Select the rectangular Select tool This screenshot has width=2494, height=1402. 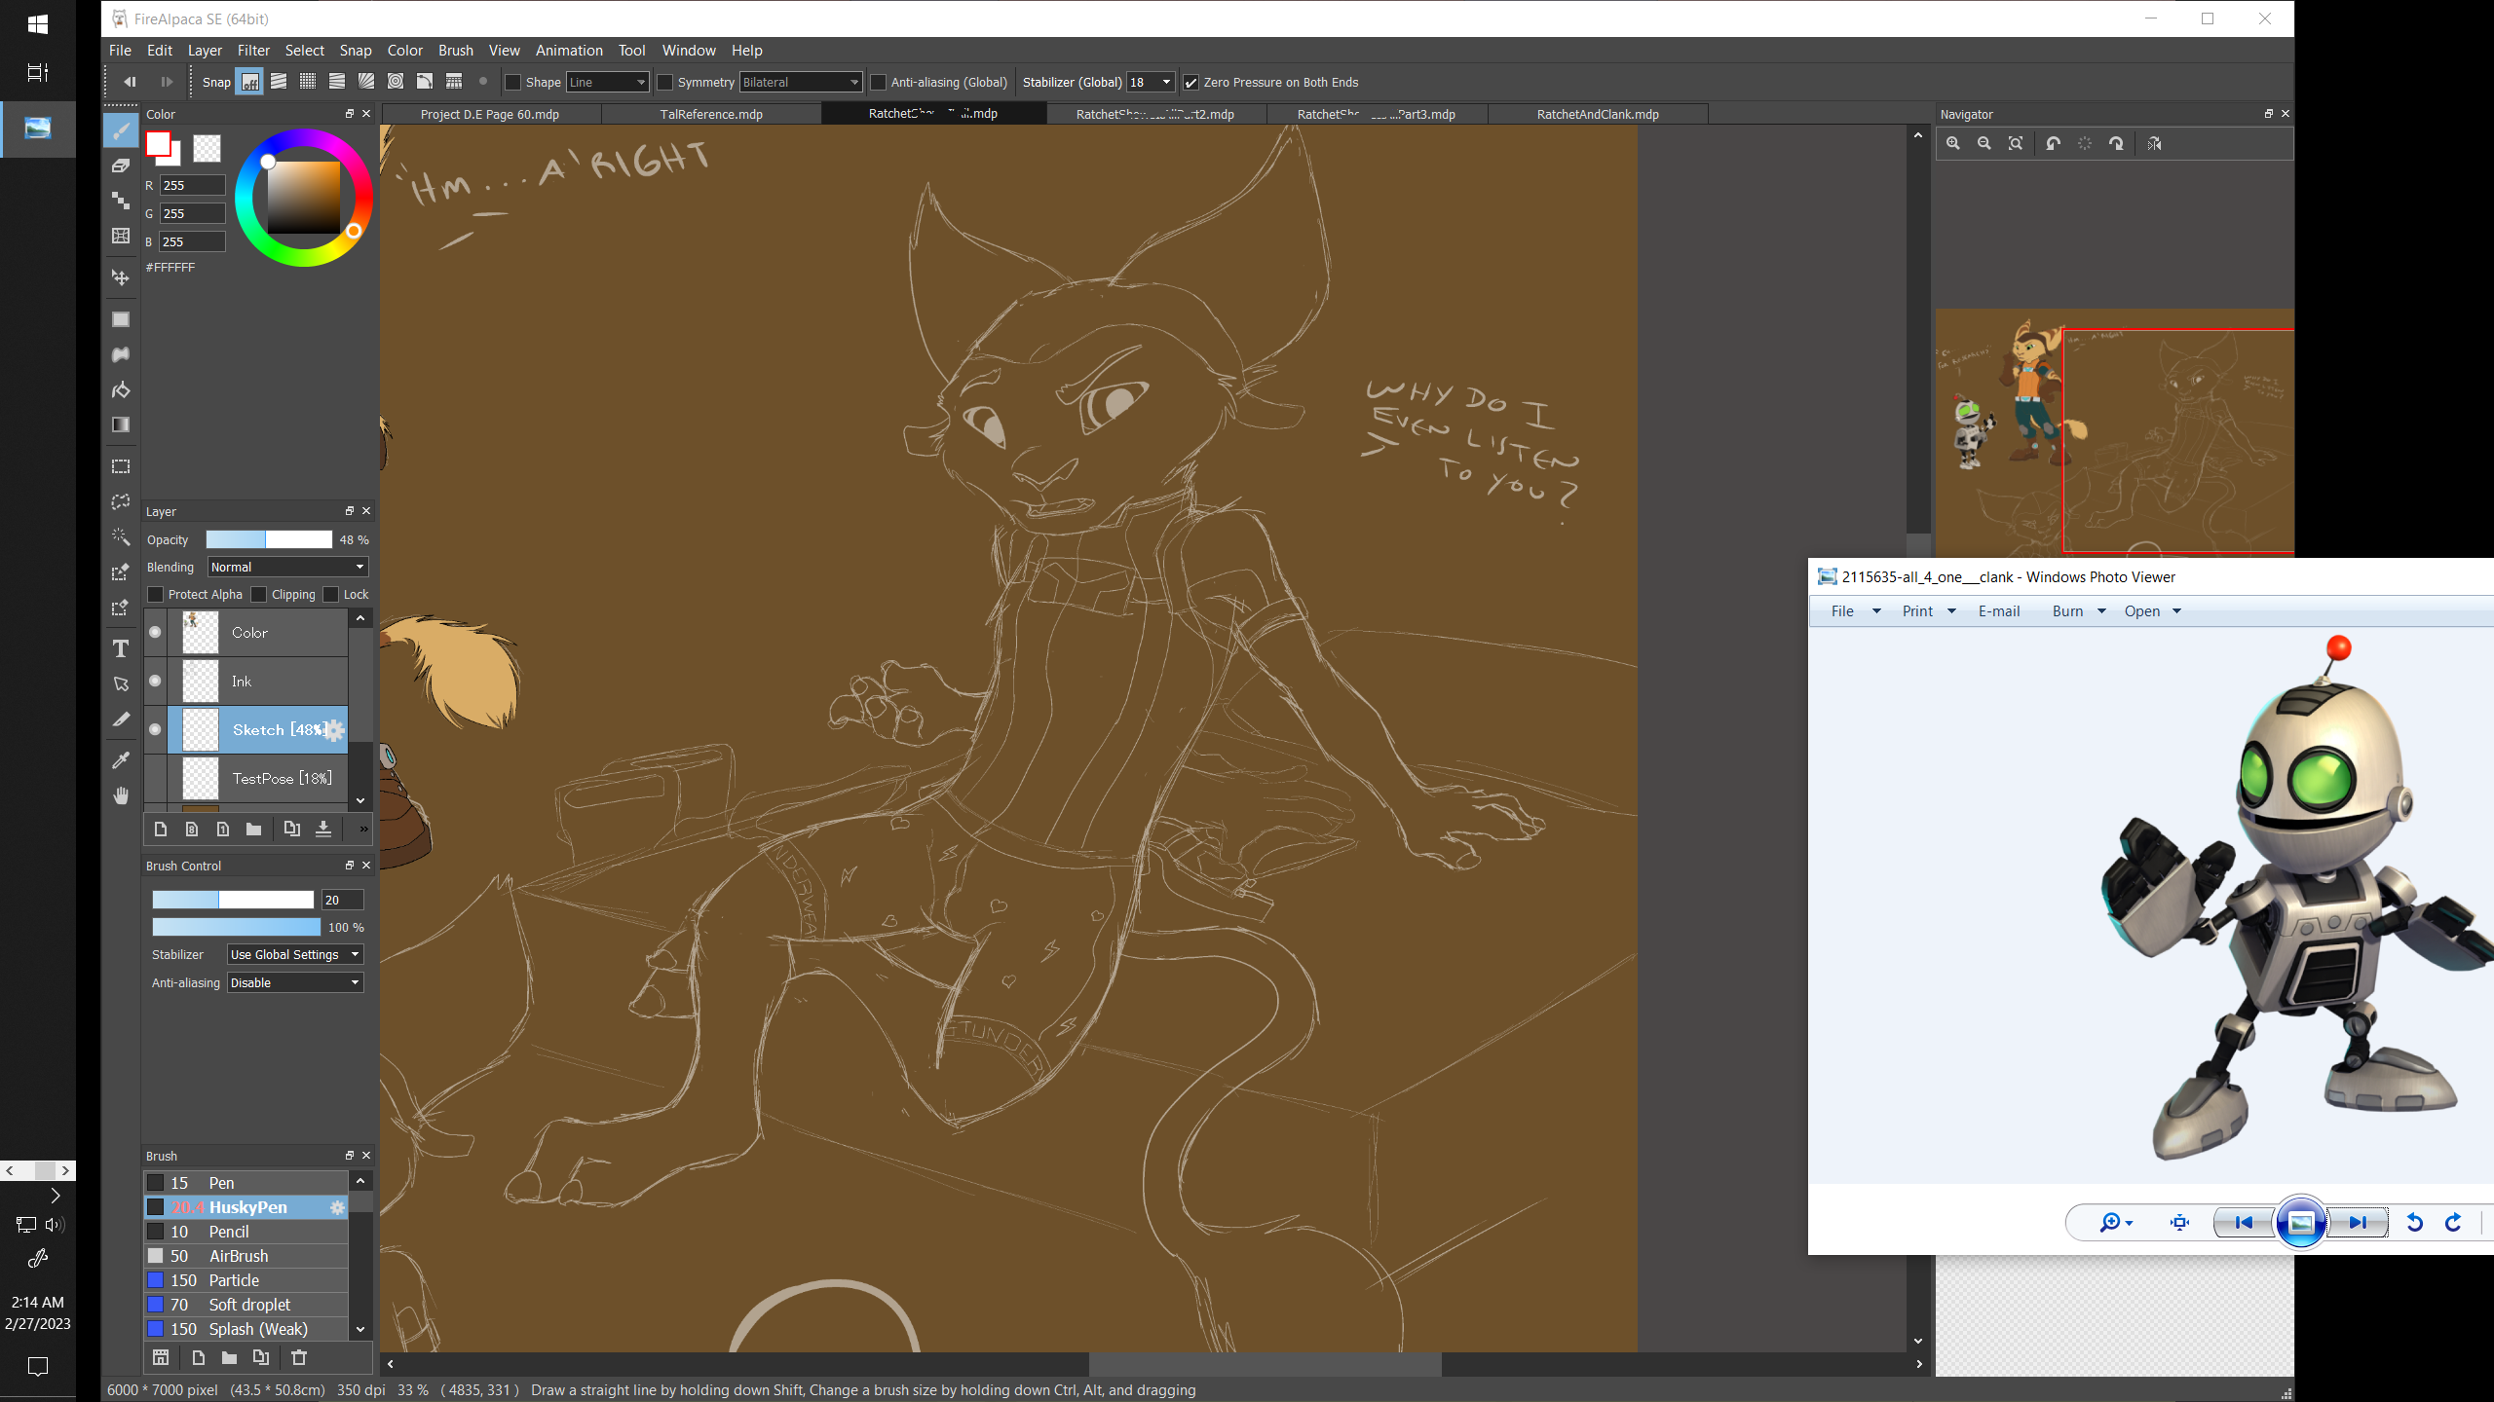pos(121,466)
